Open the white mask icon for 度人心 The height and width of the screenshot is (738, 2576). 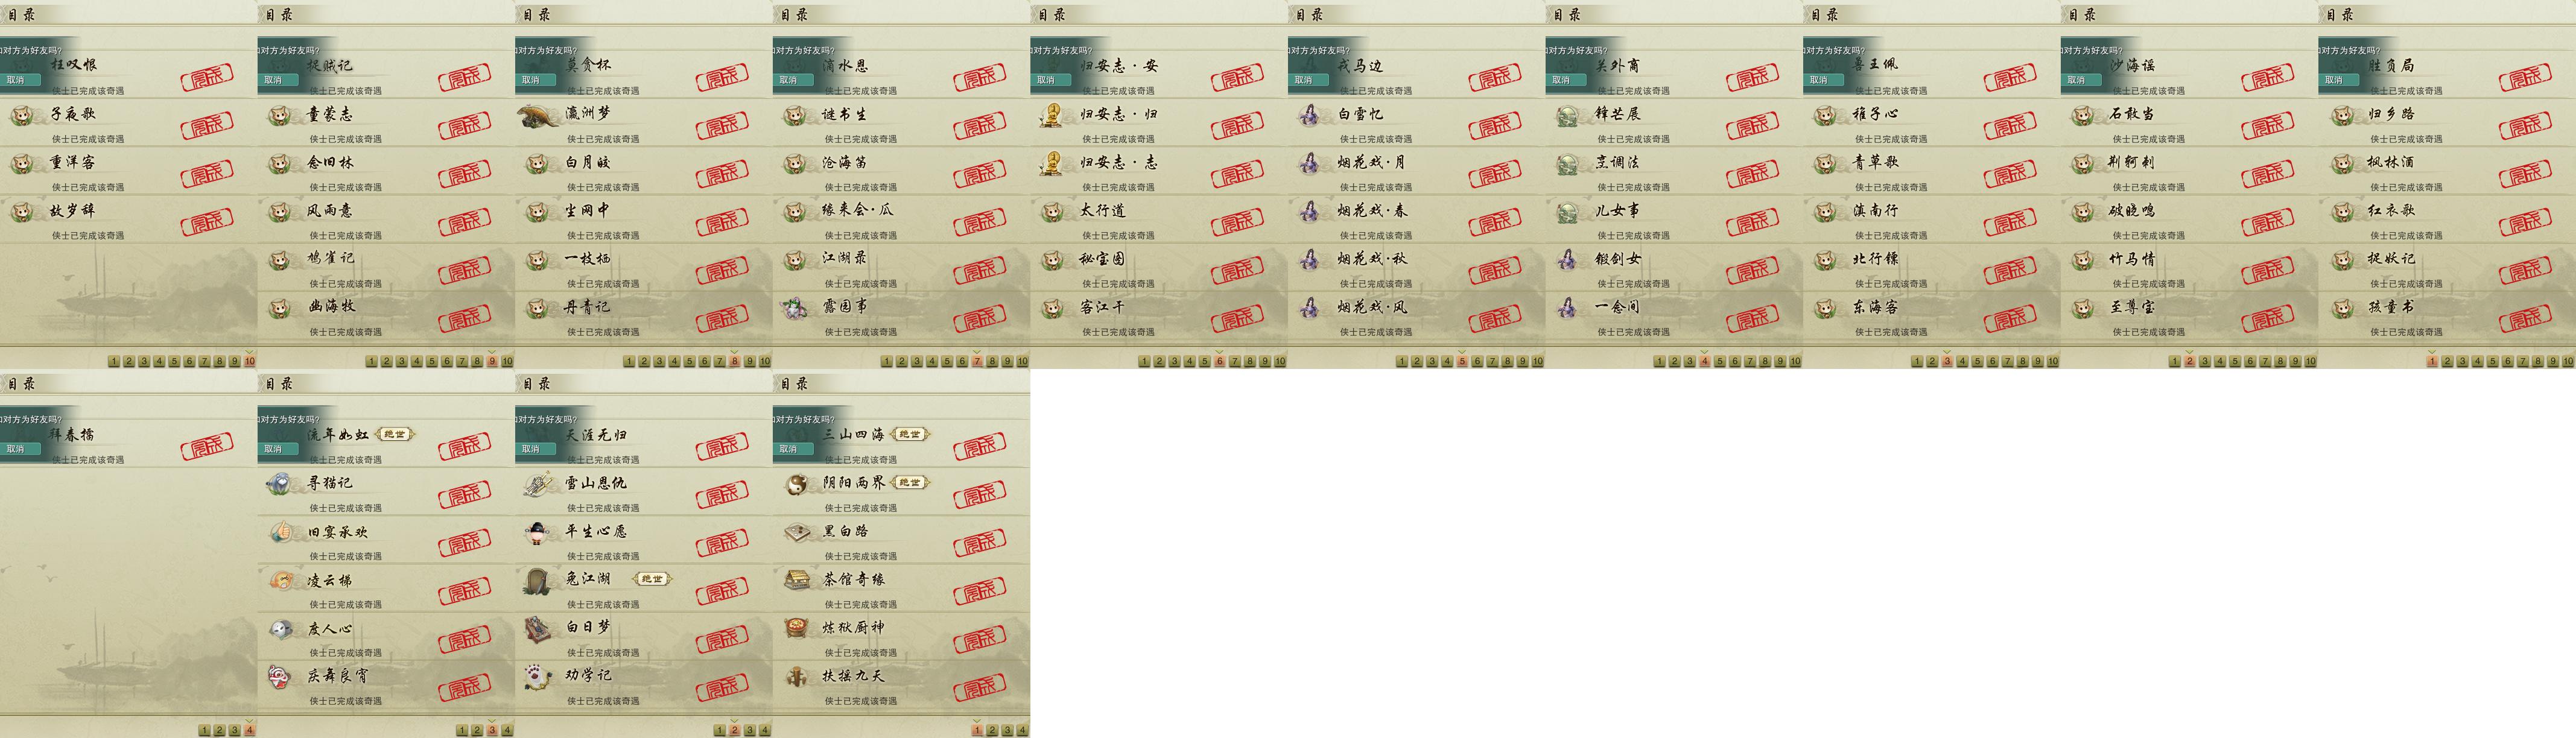tap(280, 629)
